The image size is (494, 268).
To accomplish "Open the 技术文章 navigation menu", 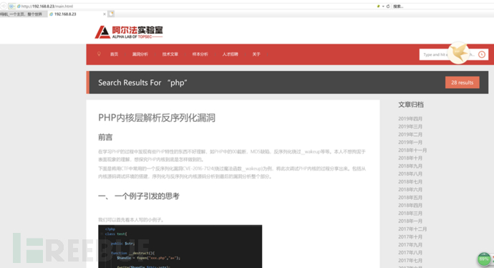I will (x=170, y=54).
